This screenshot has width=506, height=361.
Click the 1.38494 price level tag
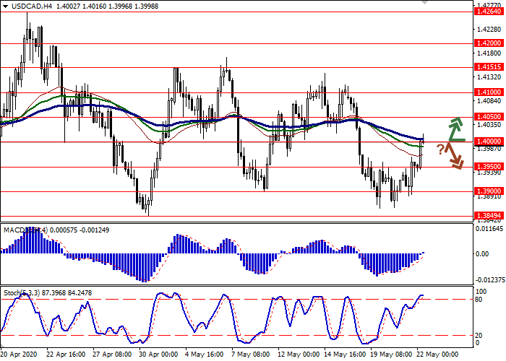pyautogui.click(x=489, y=216)
